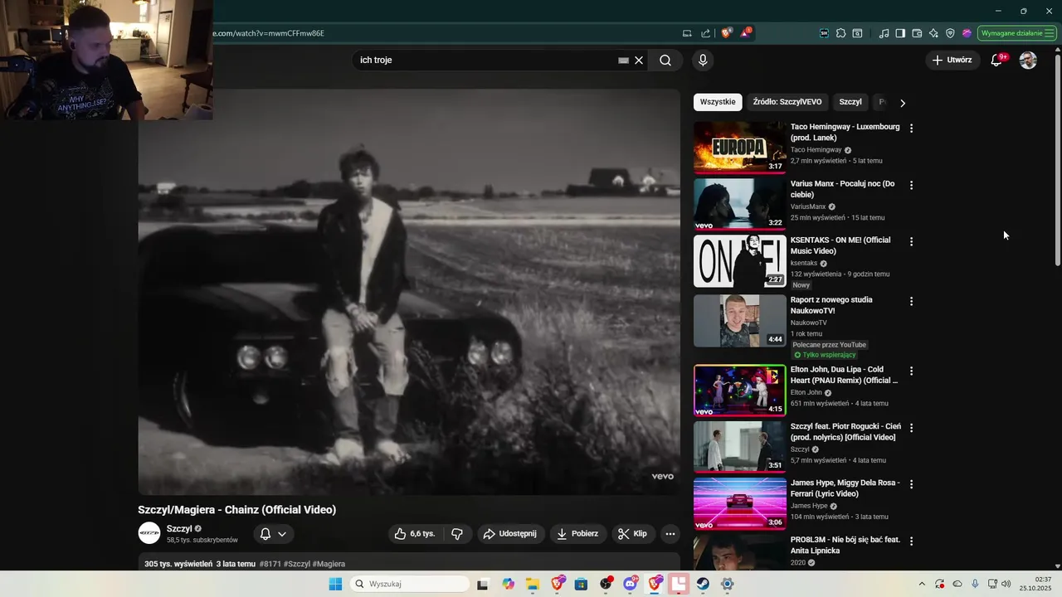Click the Udostępnij share button
The image size is (1062, 597).
coord(510,534)
